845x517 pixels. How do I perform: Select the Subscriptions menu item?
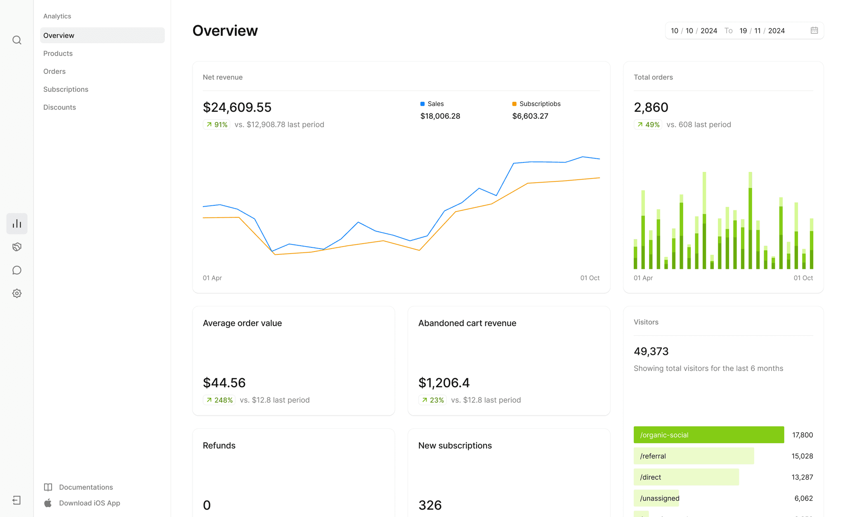[65, 89]
